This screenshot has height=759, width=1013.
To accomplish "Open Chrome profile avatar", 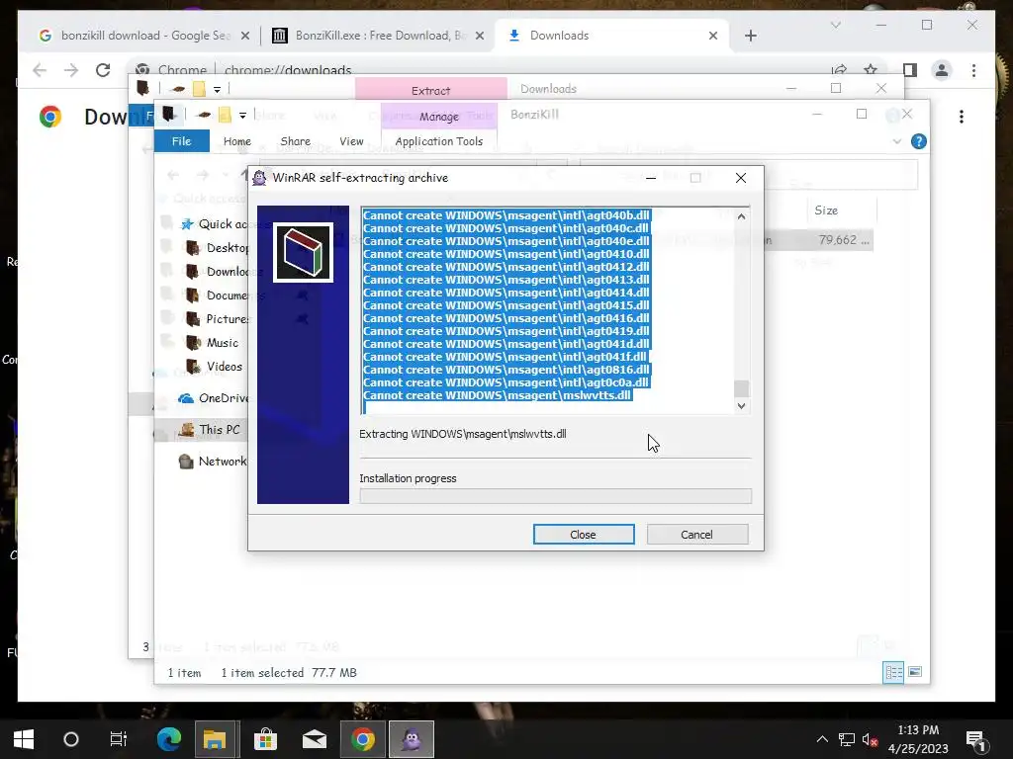I will (x=942, y=70).
